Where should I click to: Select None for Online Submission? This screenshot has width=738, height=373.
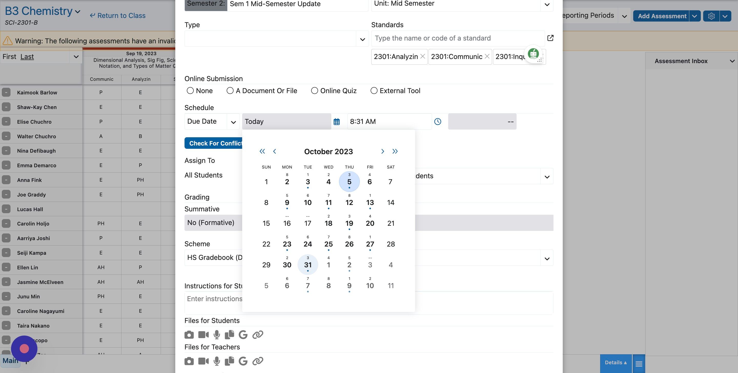[190, 91]
